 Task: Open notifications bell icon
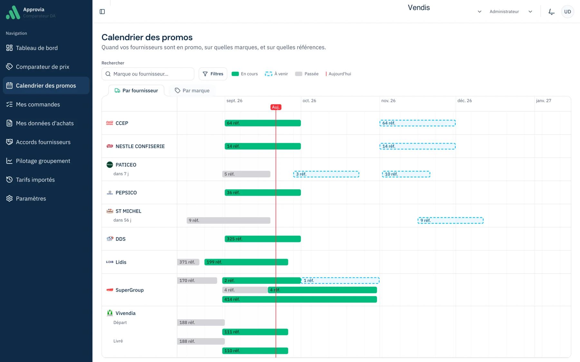tap(551, 12)
